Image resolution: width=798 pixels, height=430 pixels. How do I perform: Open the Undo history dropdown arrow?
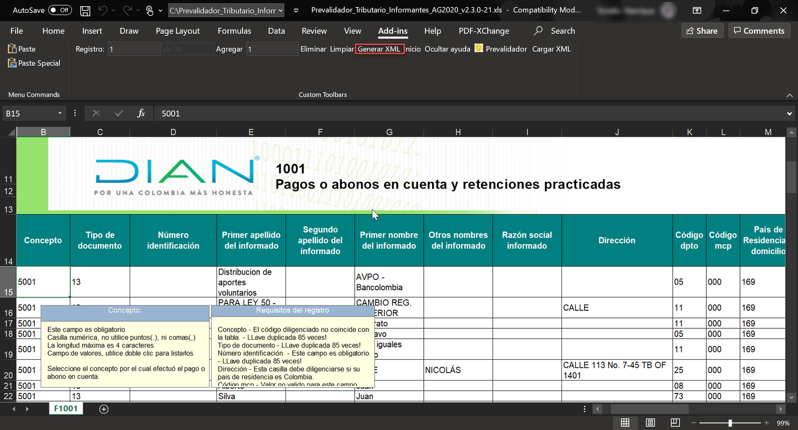(x=114, y=10)
